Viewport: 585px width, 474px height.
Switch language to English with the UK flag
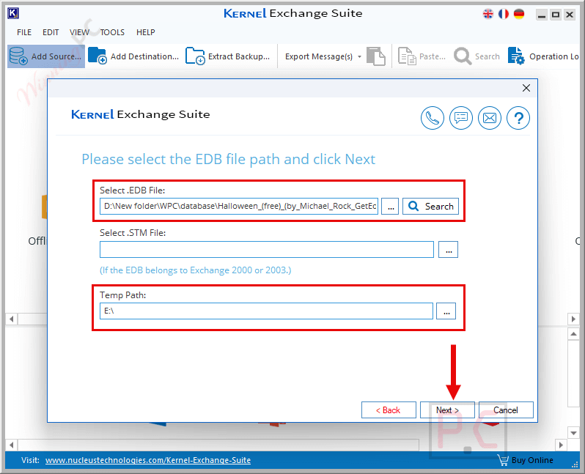488,14
